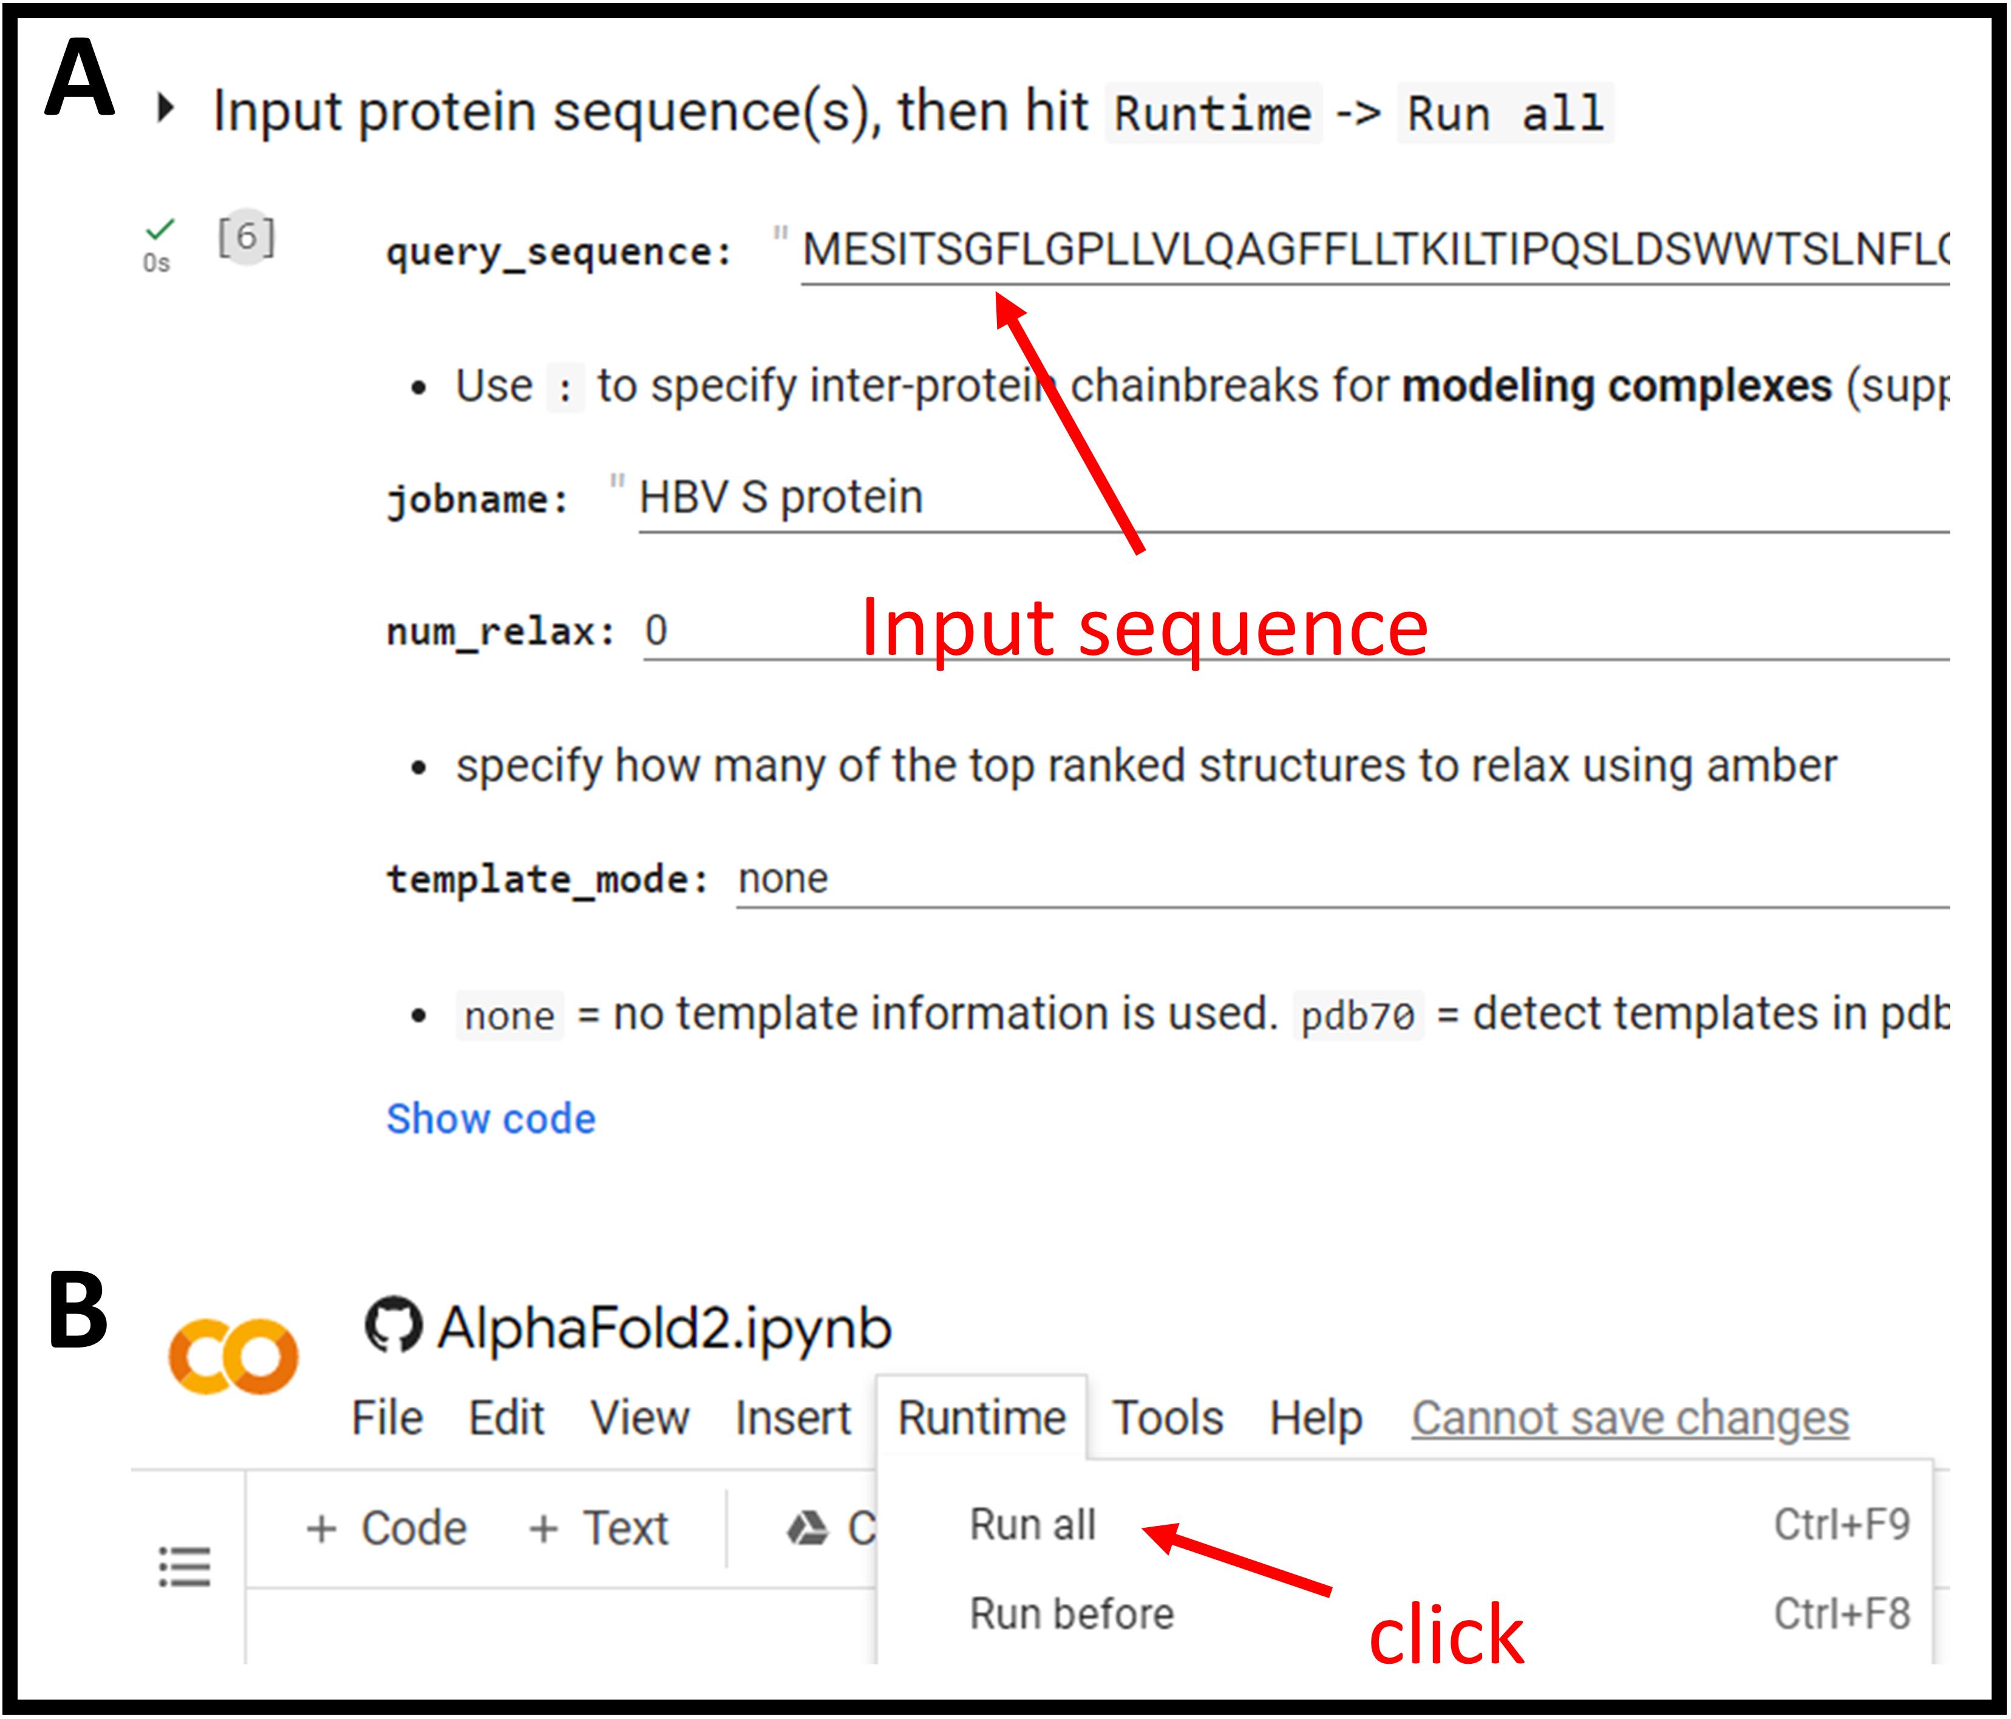Open the Insert menu
This screenshot has height=1719, width=2011.
pyautogui.click(x=792, y=1419)
